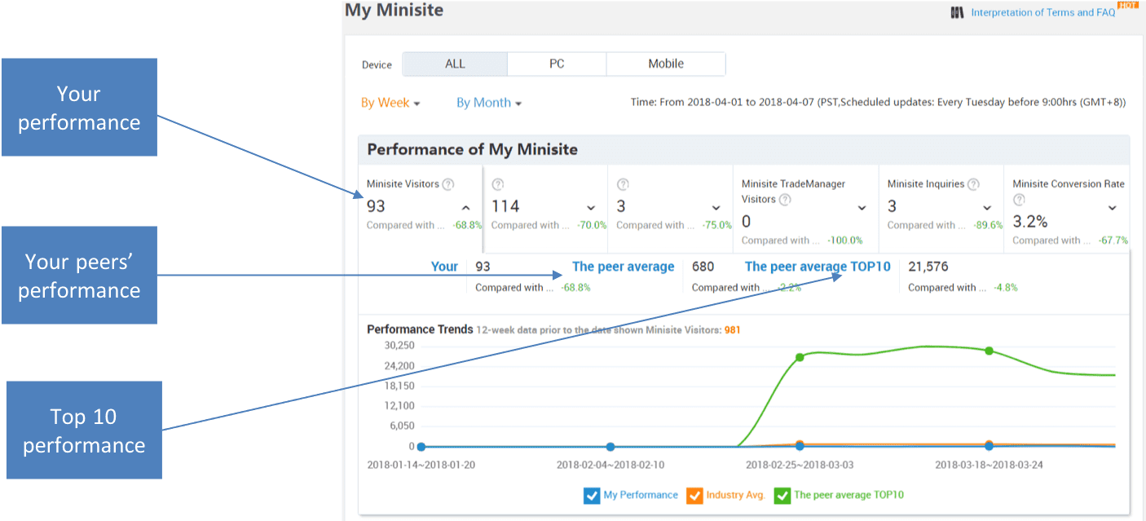Viewport: 1146px width, 521px height.
Task: Open Interpretation of Terms and FAQ
Action: pyautogui.click(x=1042, y=12)
